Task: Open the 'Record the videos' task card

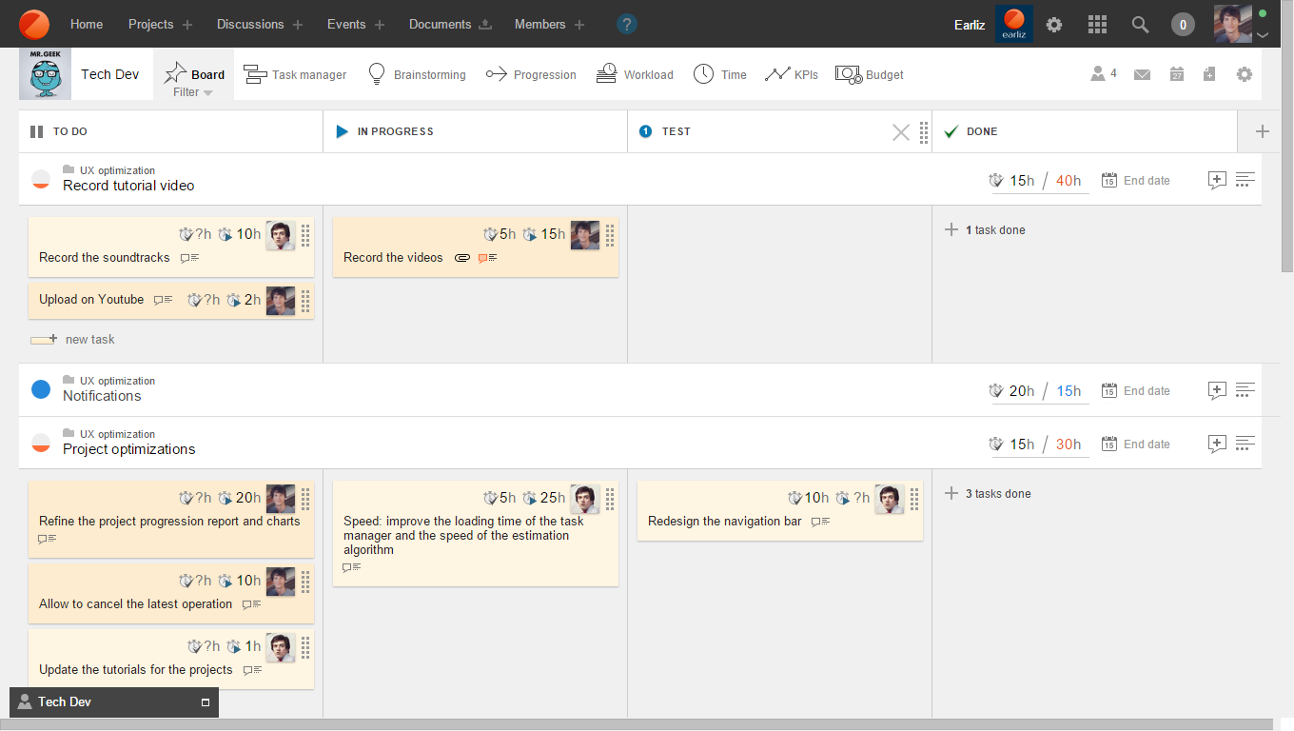Action: click(x=393, y=258)
